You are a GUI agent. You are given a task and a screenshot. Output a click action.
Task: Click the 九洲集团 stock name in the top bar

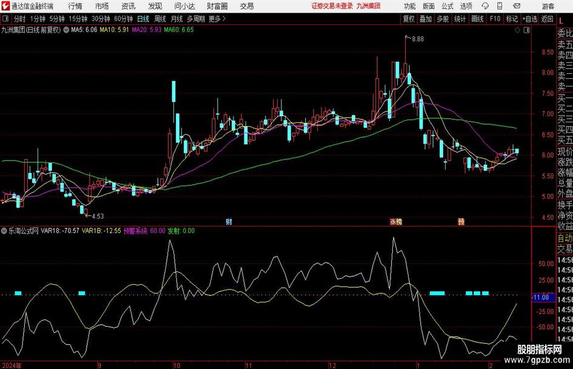368,6
